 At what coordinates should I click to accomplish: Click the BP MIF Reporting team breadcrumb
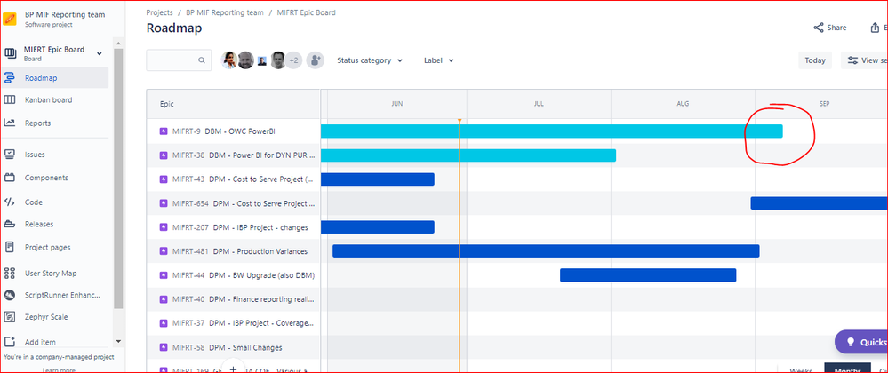(225, 12)
